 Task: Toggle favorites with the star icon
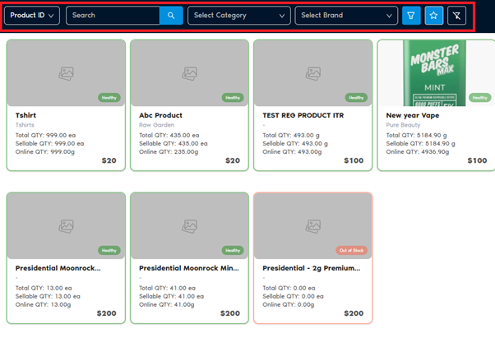click(x=434, y=16)
